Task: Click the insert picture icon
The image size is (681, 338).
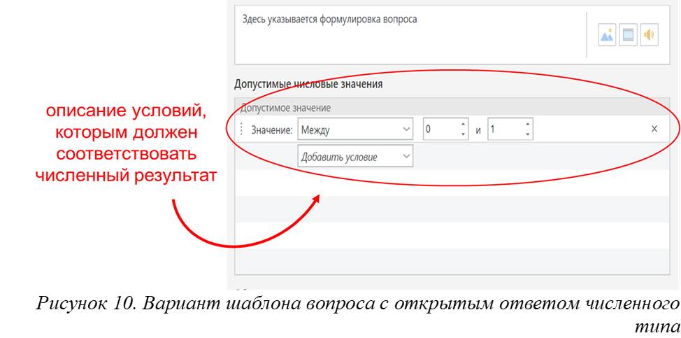Action: pyautogui.click(x=607, y=36)
